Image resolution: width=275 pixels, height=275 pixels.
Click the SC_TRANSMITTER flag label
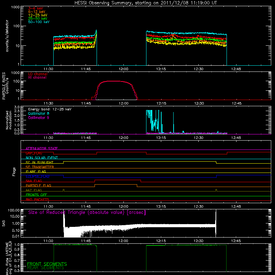(40, 167)
